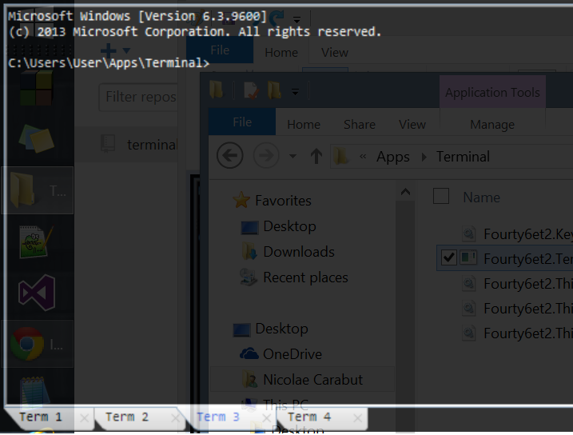The image size is (573, 435).
Task: Click New folder icon in quick access toolbar
Action: pos(274,90)
